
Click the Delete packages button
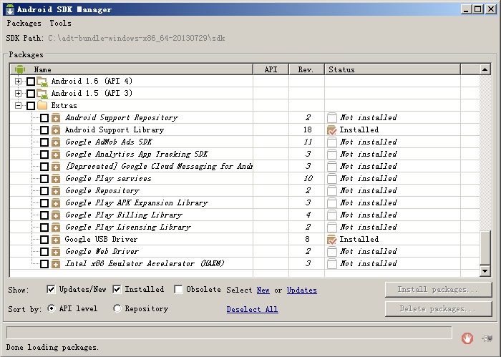click(438, 309)
